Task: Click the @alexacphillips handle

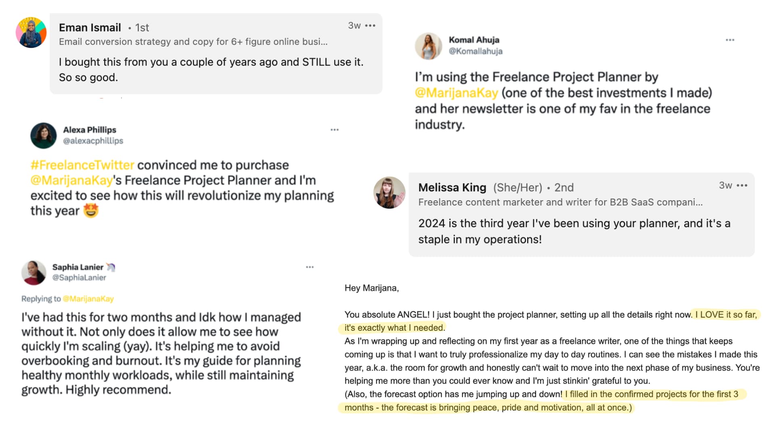Action: tap(93, 141)
